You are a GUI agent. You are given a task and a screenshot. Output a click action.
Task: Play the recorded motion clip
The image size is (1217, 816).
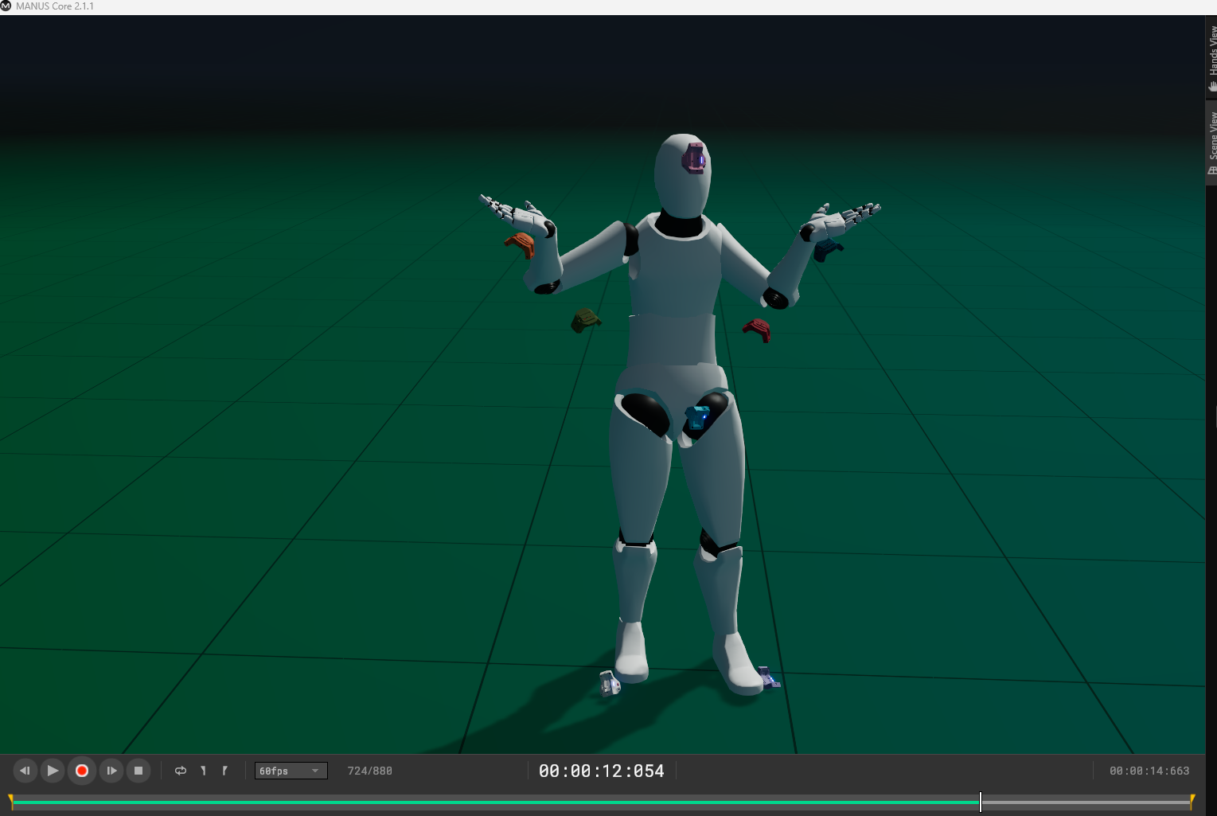[x=53, y=771]
